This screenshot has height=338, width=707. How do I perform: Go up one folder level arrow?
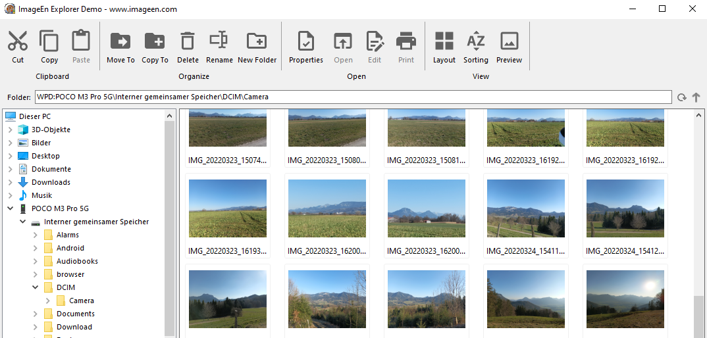point(696,97)
